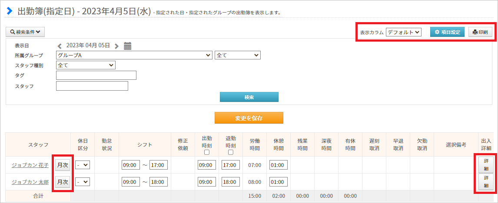Open ジョブカン 太郎 staff link
The height and width of the screenshot is (203, 498).
(30, 182)
